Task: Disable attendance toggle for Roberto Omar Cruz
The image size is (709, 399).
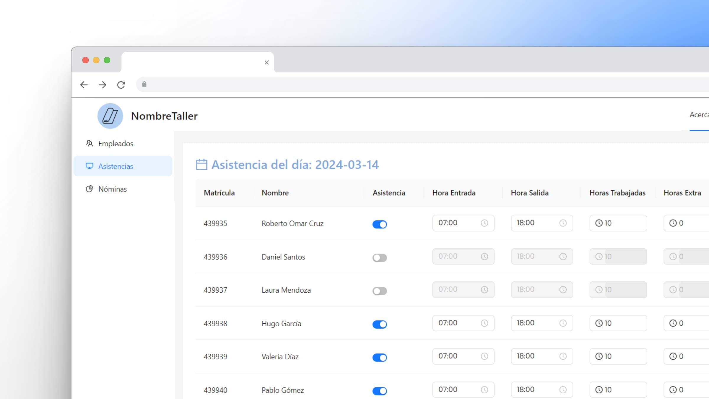Action: (380, 224)
